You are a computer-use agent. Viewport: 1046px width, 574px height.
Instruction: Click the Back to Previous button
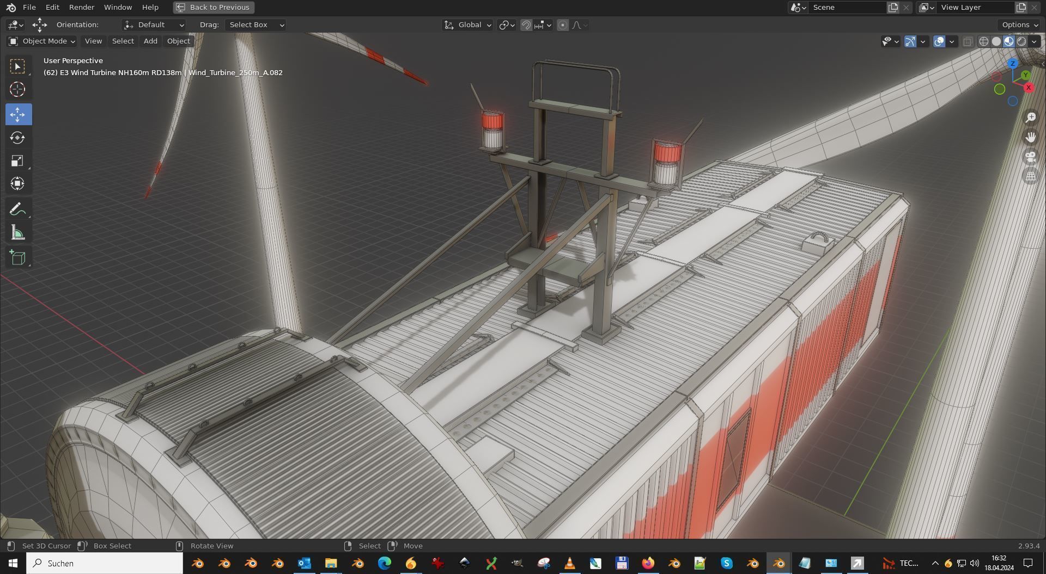(214, 7)
